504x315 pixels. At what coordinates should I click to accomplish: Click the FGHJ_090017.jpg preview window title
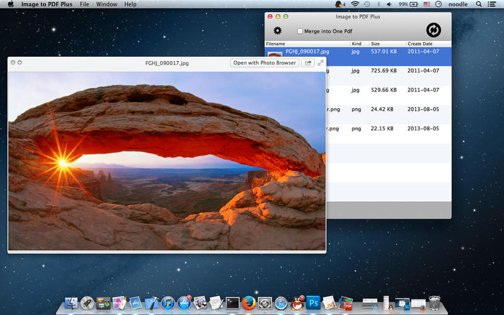click(x=167, y=63)
